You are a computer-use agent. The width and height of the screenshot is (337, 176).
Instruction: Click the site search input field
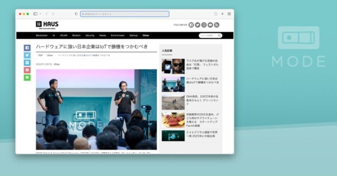pos(209,35)
